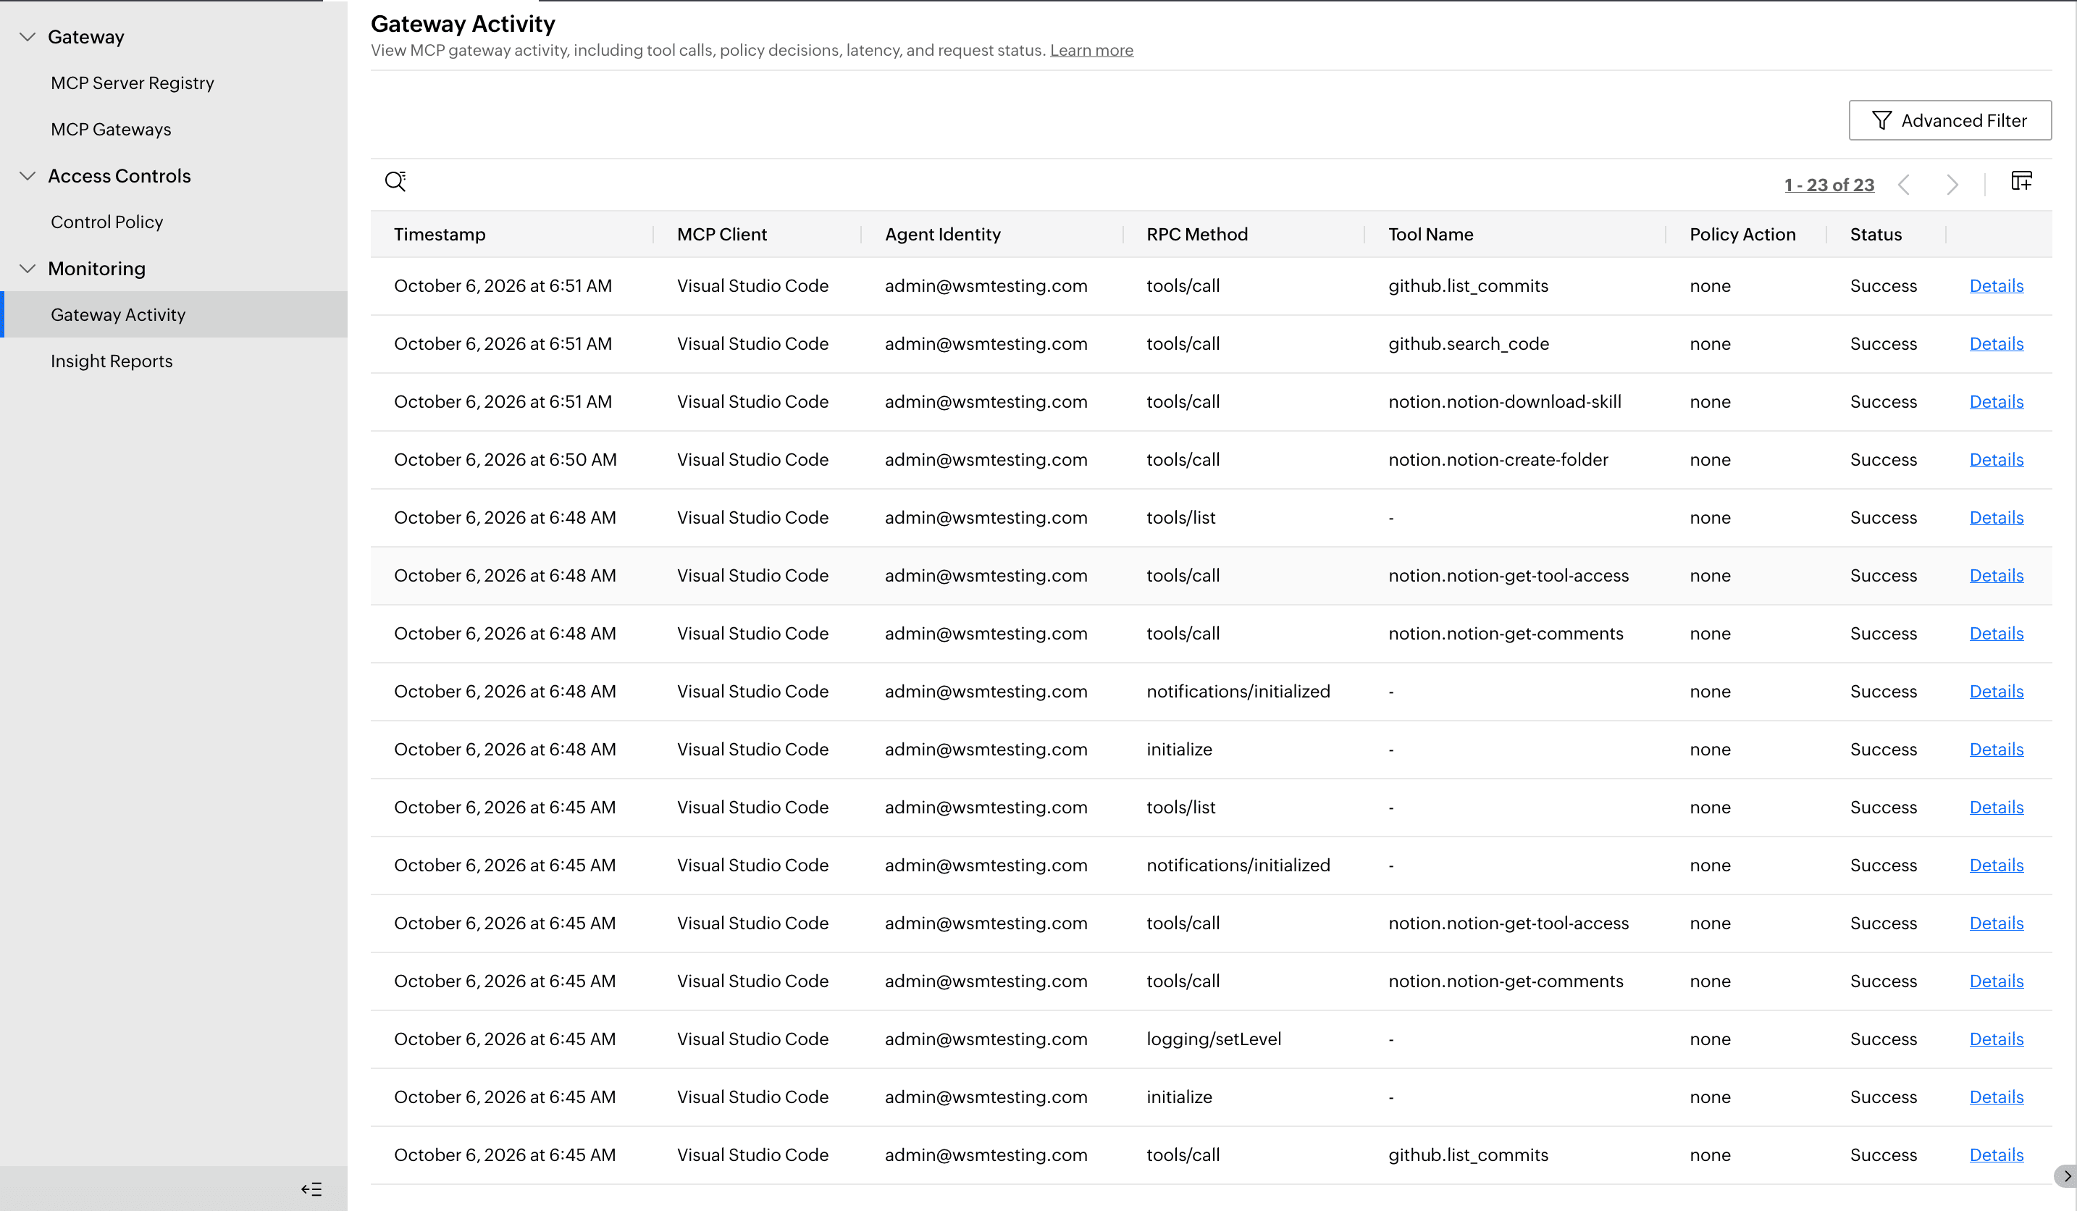Follow the Learn more link

[x=1091, y=50]
